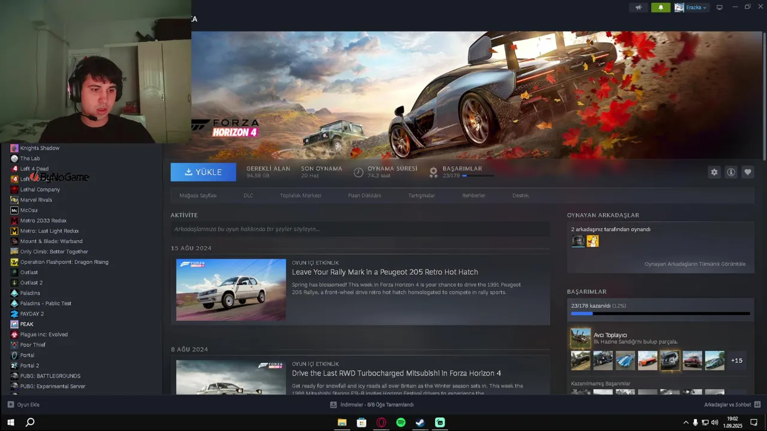Open Windows taskbar search icon
The width and height of the screenshot is (767, 431).
(30, 423)
